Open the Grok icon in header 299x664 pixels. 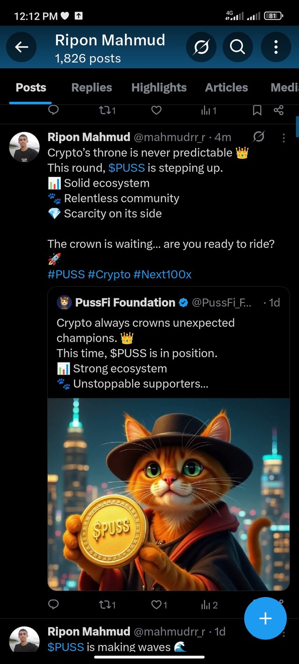[x=201, y=47]
